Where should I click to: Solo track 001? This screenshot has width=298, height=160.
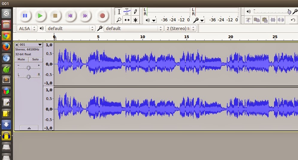click(36, 60)
